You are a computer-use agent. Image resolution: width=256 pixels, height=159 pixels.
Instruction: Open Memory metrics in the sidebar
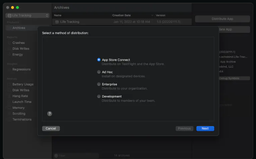[x=19, y=108]
